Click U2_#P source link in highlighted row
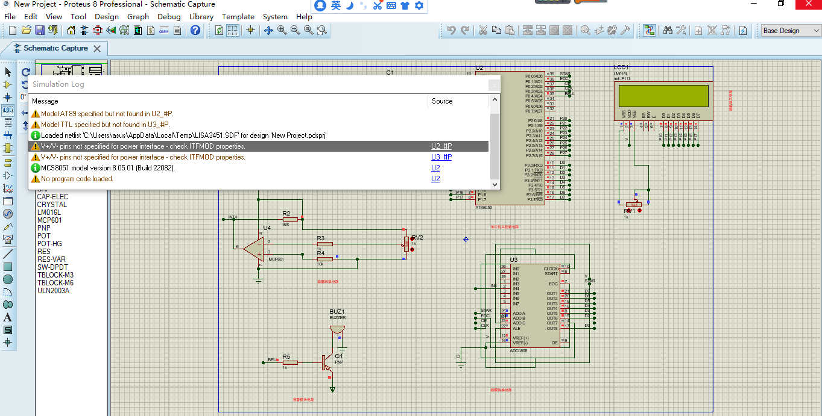 pyautogui.click(x=441, y=146)
